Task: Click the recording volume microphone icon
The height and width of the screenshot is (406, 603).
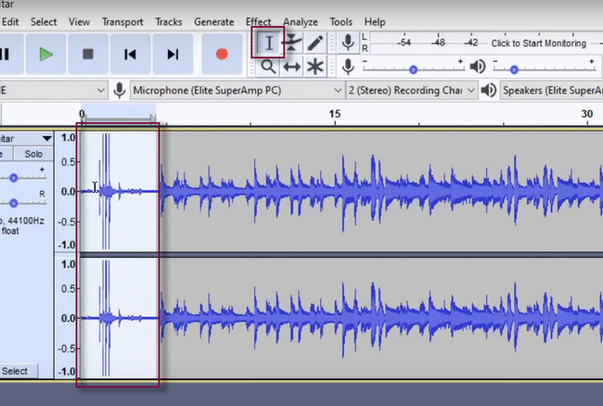Action: tap(348, 67)
